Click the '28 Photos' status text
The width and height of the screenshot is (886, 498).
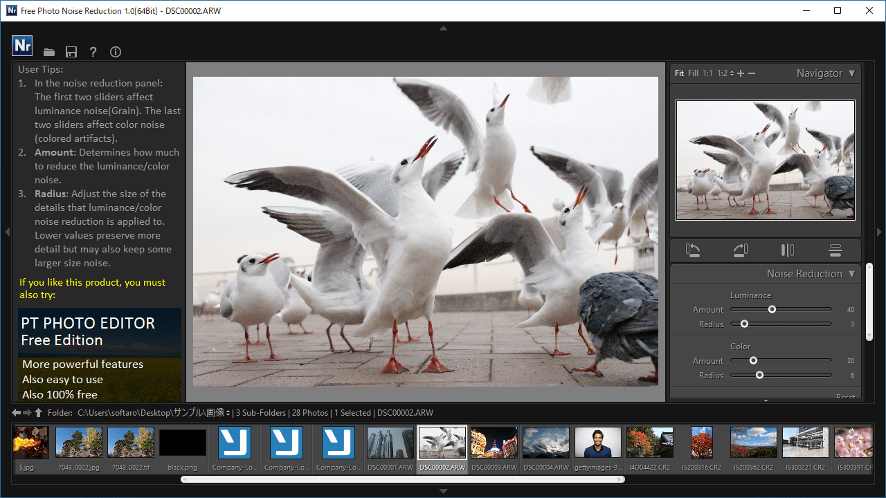pos(310,413)
